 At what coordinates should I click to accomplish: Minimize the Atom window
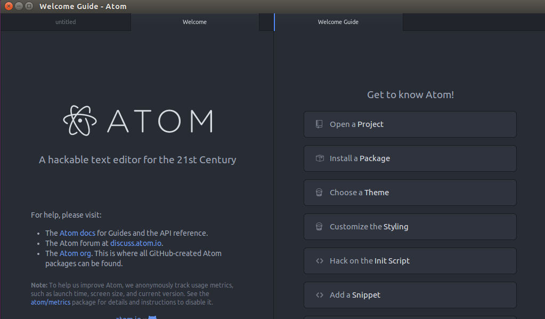click(19, 6)
